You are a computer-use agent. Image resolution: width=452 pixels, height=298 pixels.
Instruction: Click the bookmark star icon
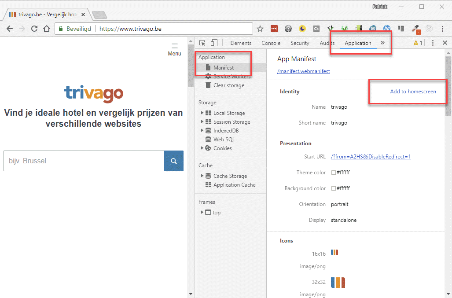point(260,29)
